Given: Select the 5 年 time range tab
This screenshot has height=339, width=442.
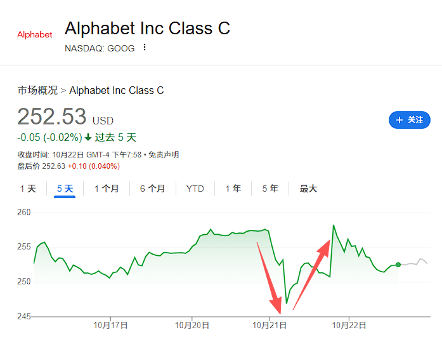Looking at the screenshot, I should point(270,189).
